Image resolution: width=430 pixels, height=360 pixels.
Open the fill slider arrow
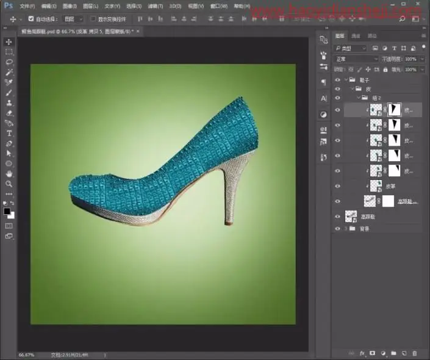tap(422, 70)
